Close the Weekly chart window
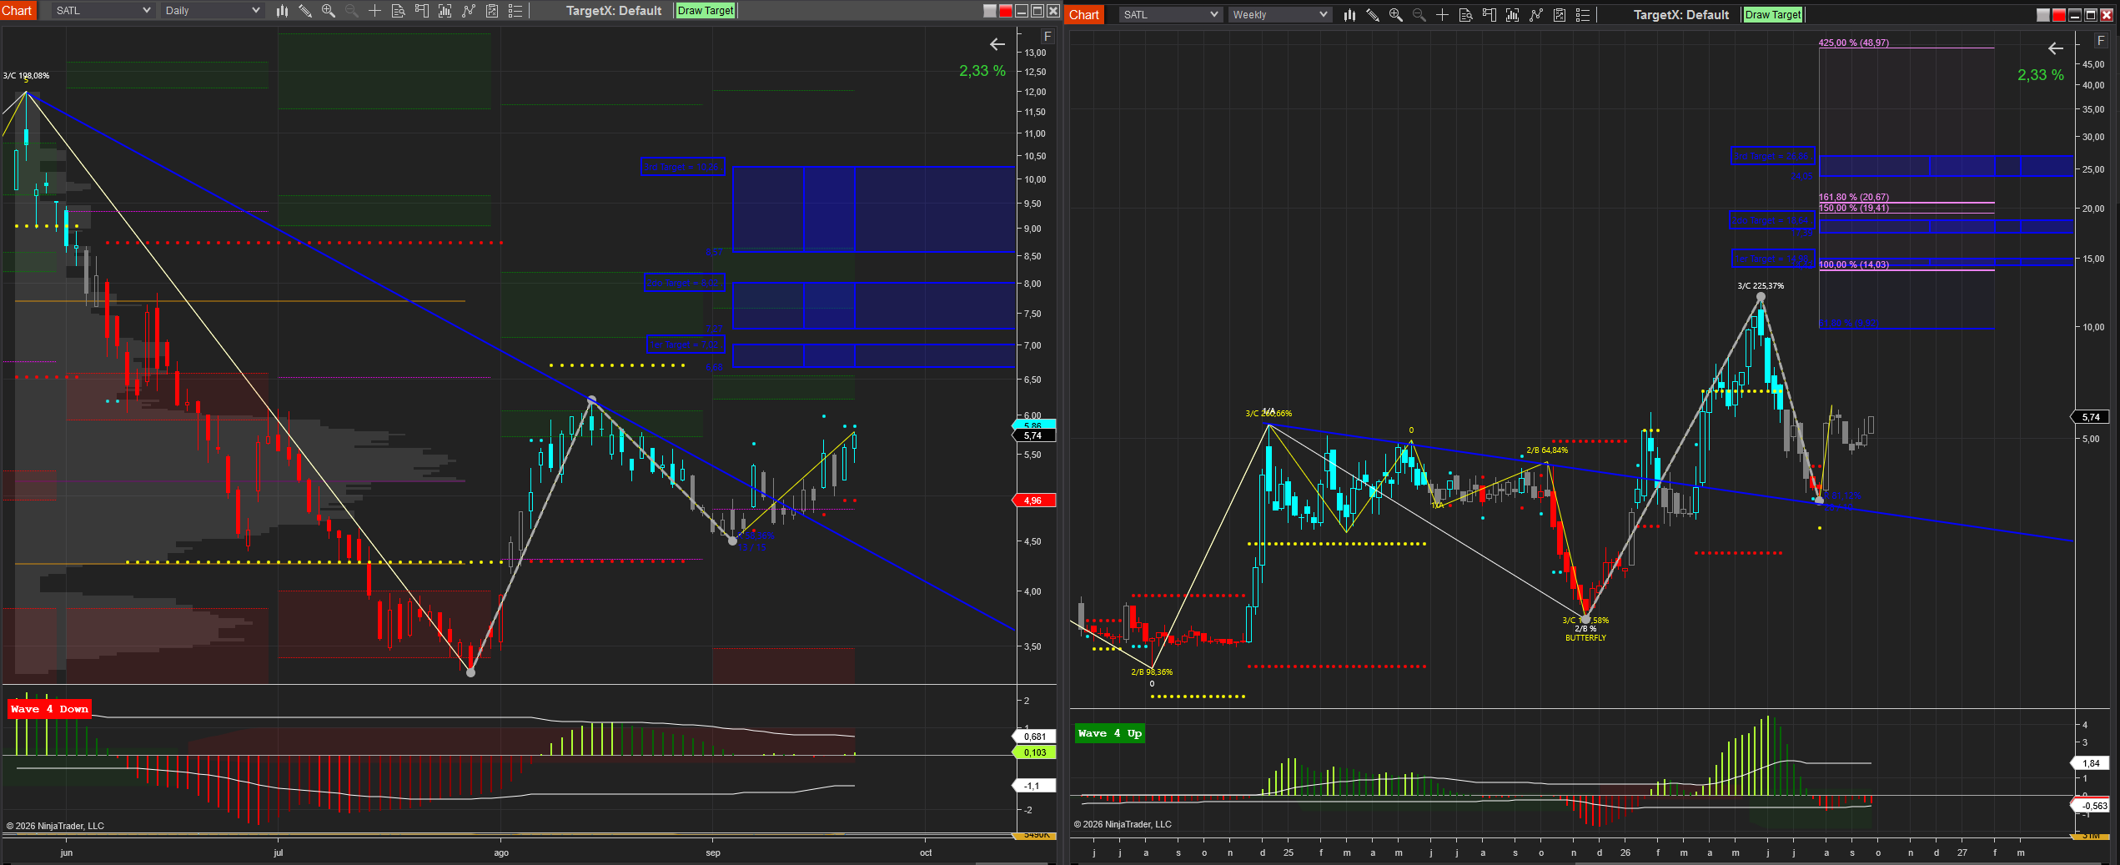Viewport: 2120px width, 865px height. click(x=2107, y=15)
